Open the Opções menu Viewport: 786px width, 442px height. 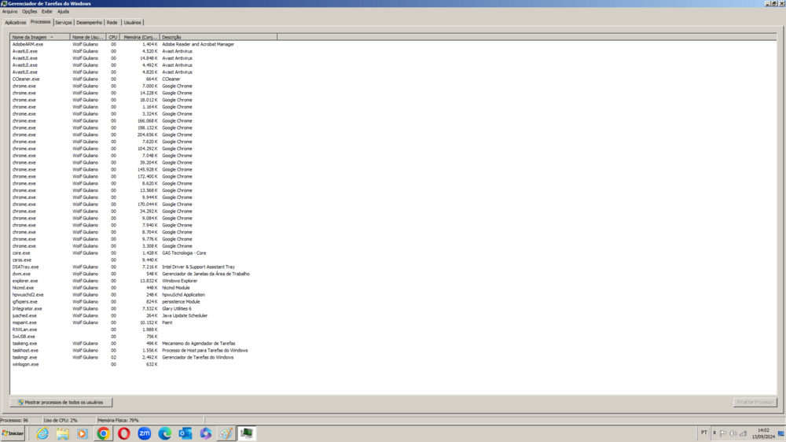click(30, 12)
